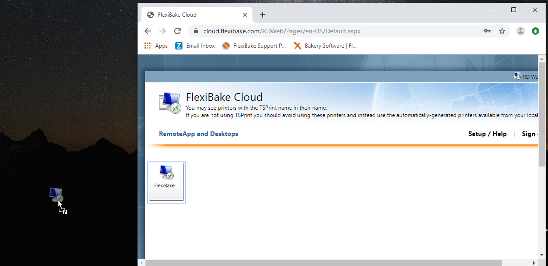
Task: Click the Sign out link
Action: pos(530,134)
